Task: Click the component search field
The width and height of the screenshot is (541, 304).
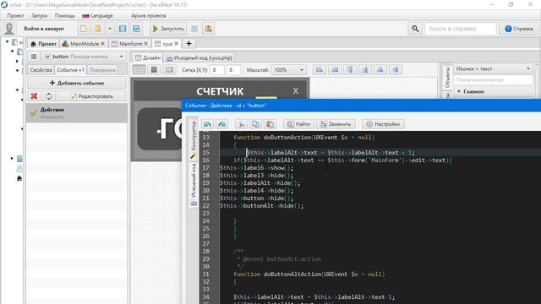Action: pos(493,80)
